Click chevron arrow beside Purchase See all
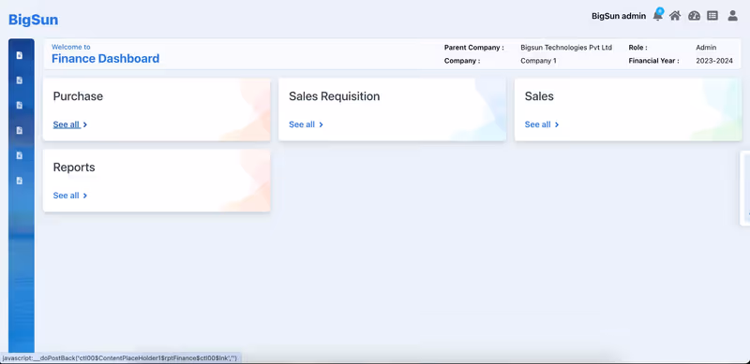Viewport: 750px width, 364px height. click(85, 124)
